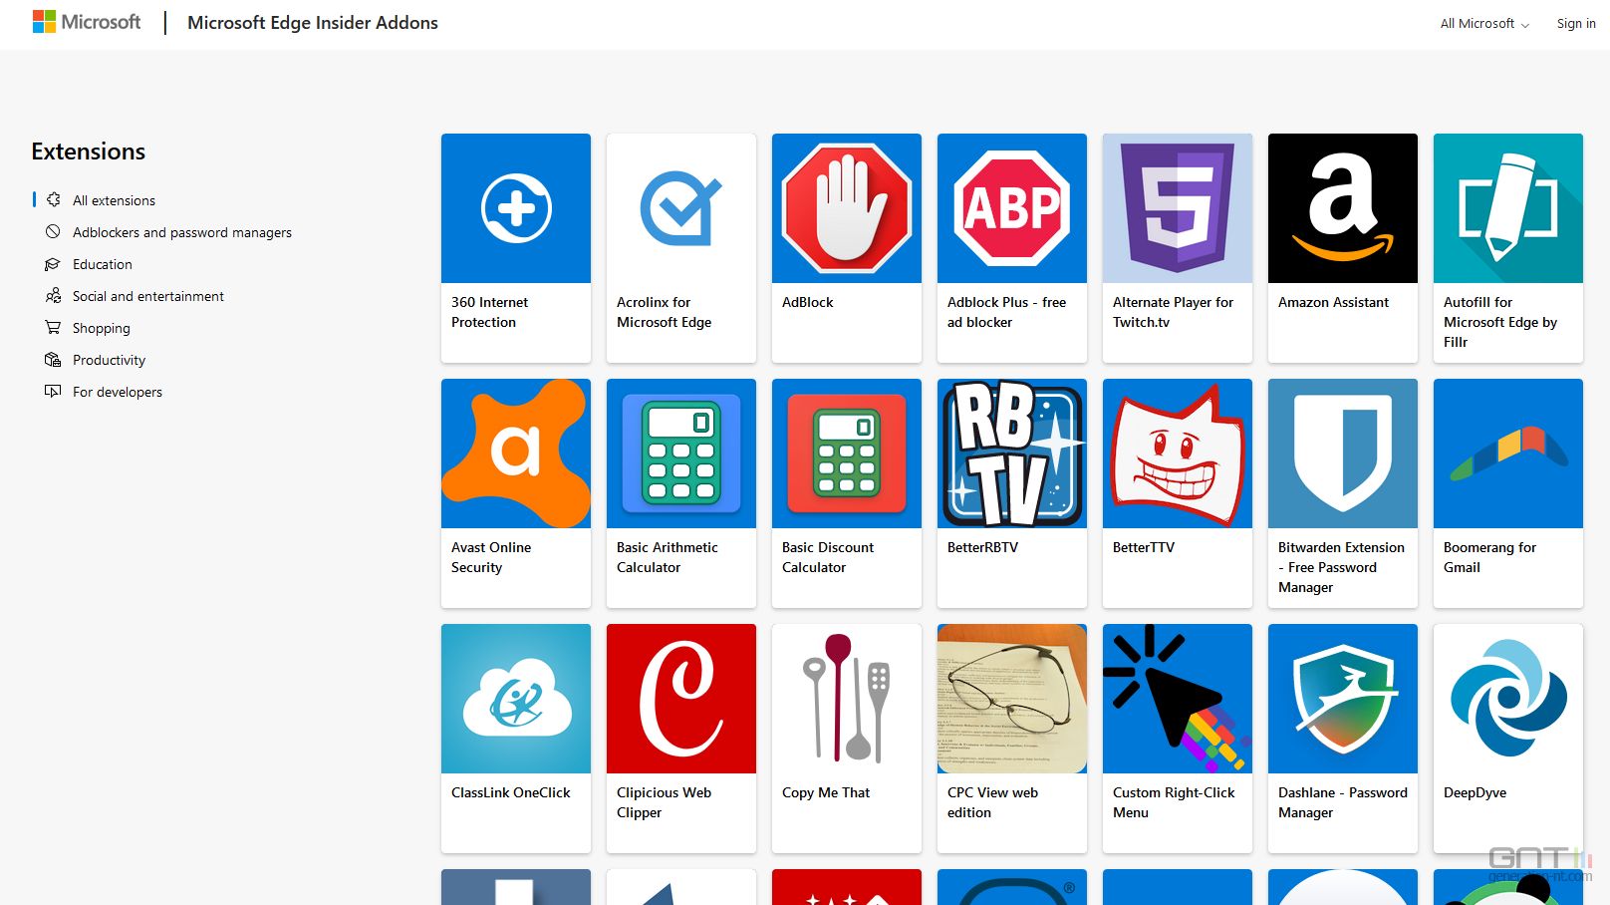Image resolution: width=1610 pixels, height=905 pixels.
Task: Select All extensions category
Action: click(x=114, y=200)
